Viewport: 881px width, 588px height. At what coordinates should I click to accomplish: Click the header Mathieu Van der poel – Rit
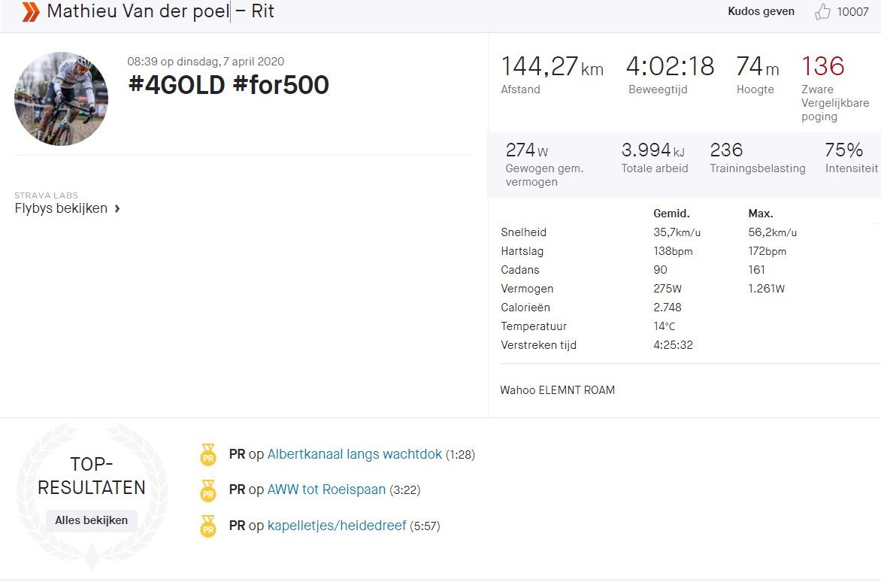(160, 11)
